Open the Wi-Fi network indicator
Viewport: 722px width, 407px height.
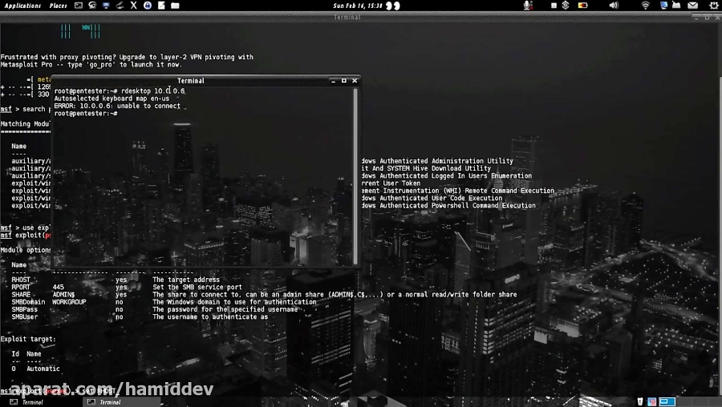tap(646, 6)
